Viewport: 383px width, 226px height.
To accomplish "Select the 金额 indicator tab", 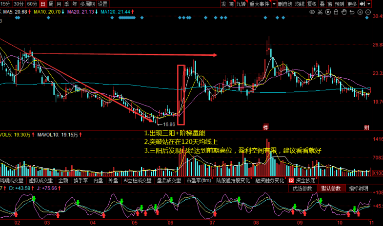I will [63, 180].
